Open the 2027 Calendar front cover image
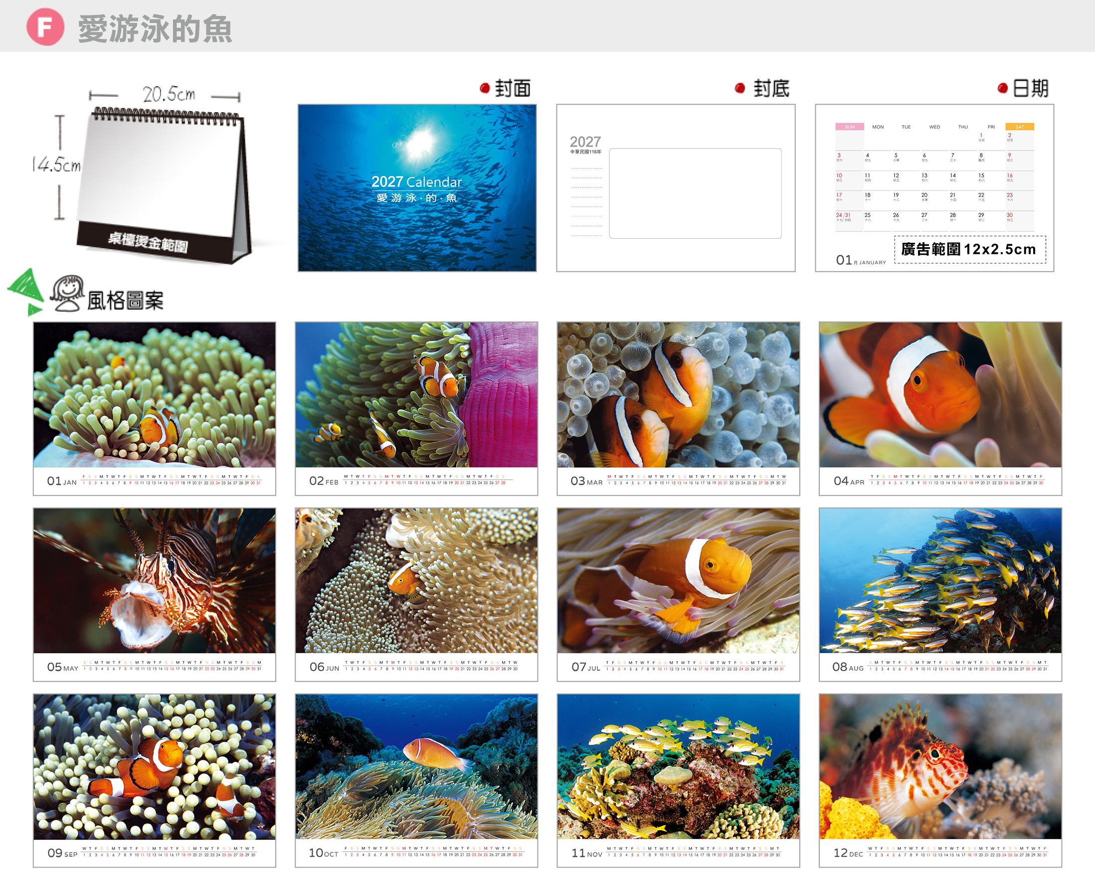 417,188
